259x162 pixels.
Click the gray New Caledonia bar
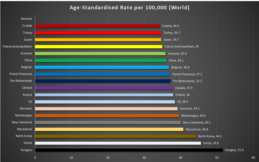(x=108, y=122)
